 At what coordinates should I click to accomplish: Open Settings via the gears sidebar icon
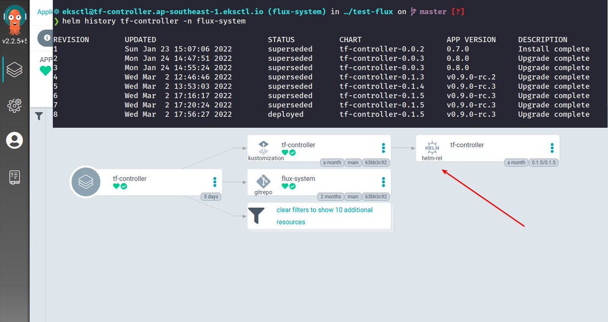[14, 105]
